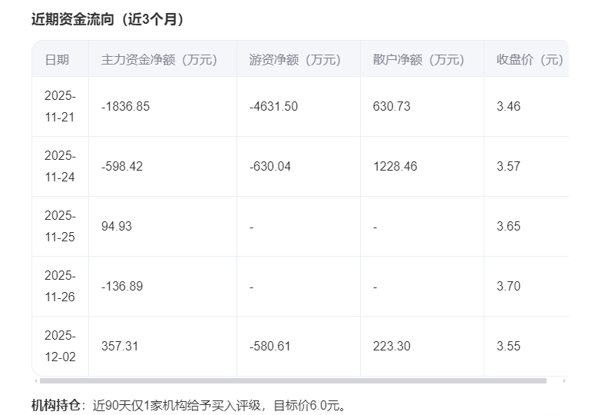
Task: Select the 2025-11-21 date cell
Action: 60,106
